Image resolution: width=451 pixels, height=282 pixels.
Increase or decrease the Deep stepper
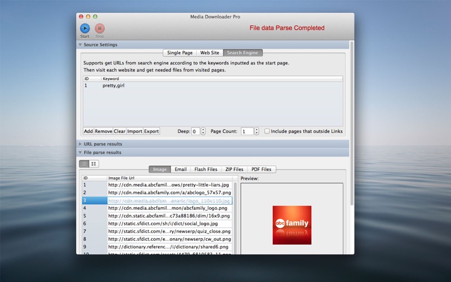[x=203, y=131]
